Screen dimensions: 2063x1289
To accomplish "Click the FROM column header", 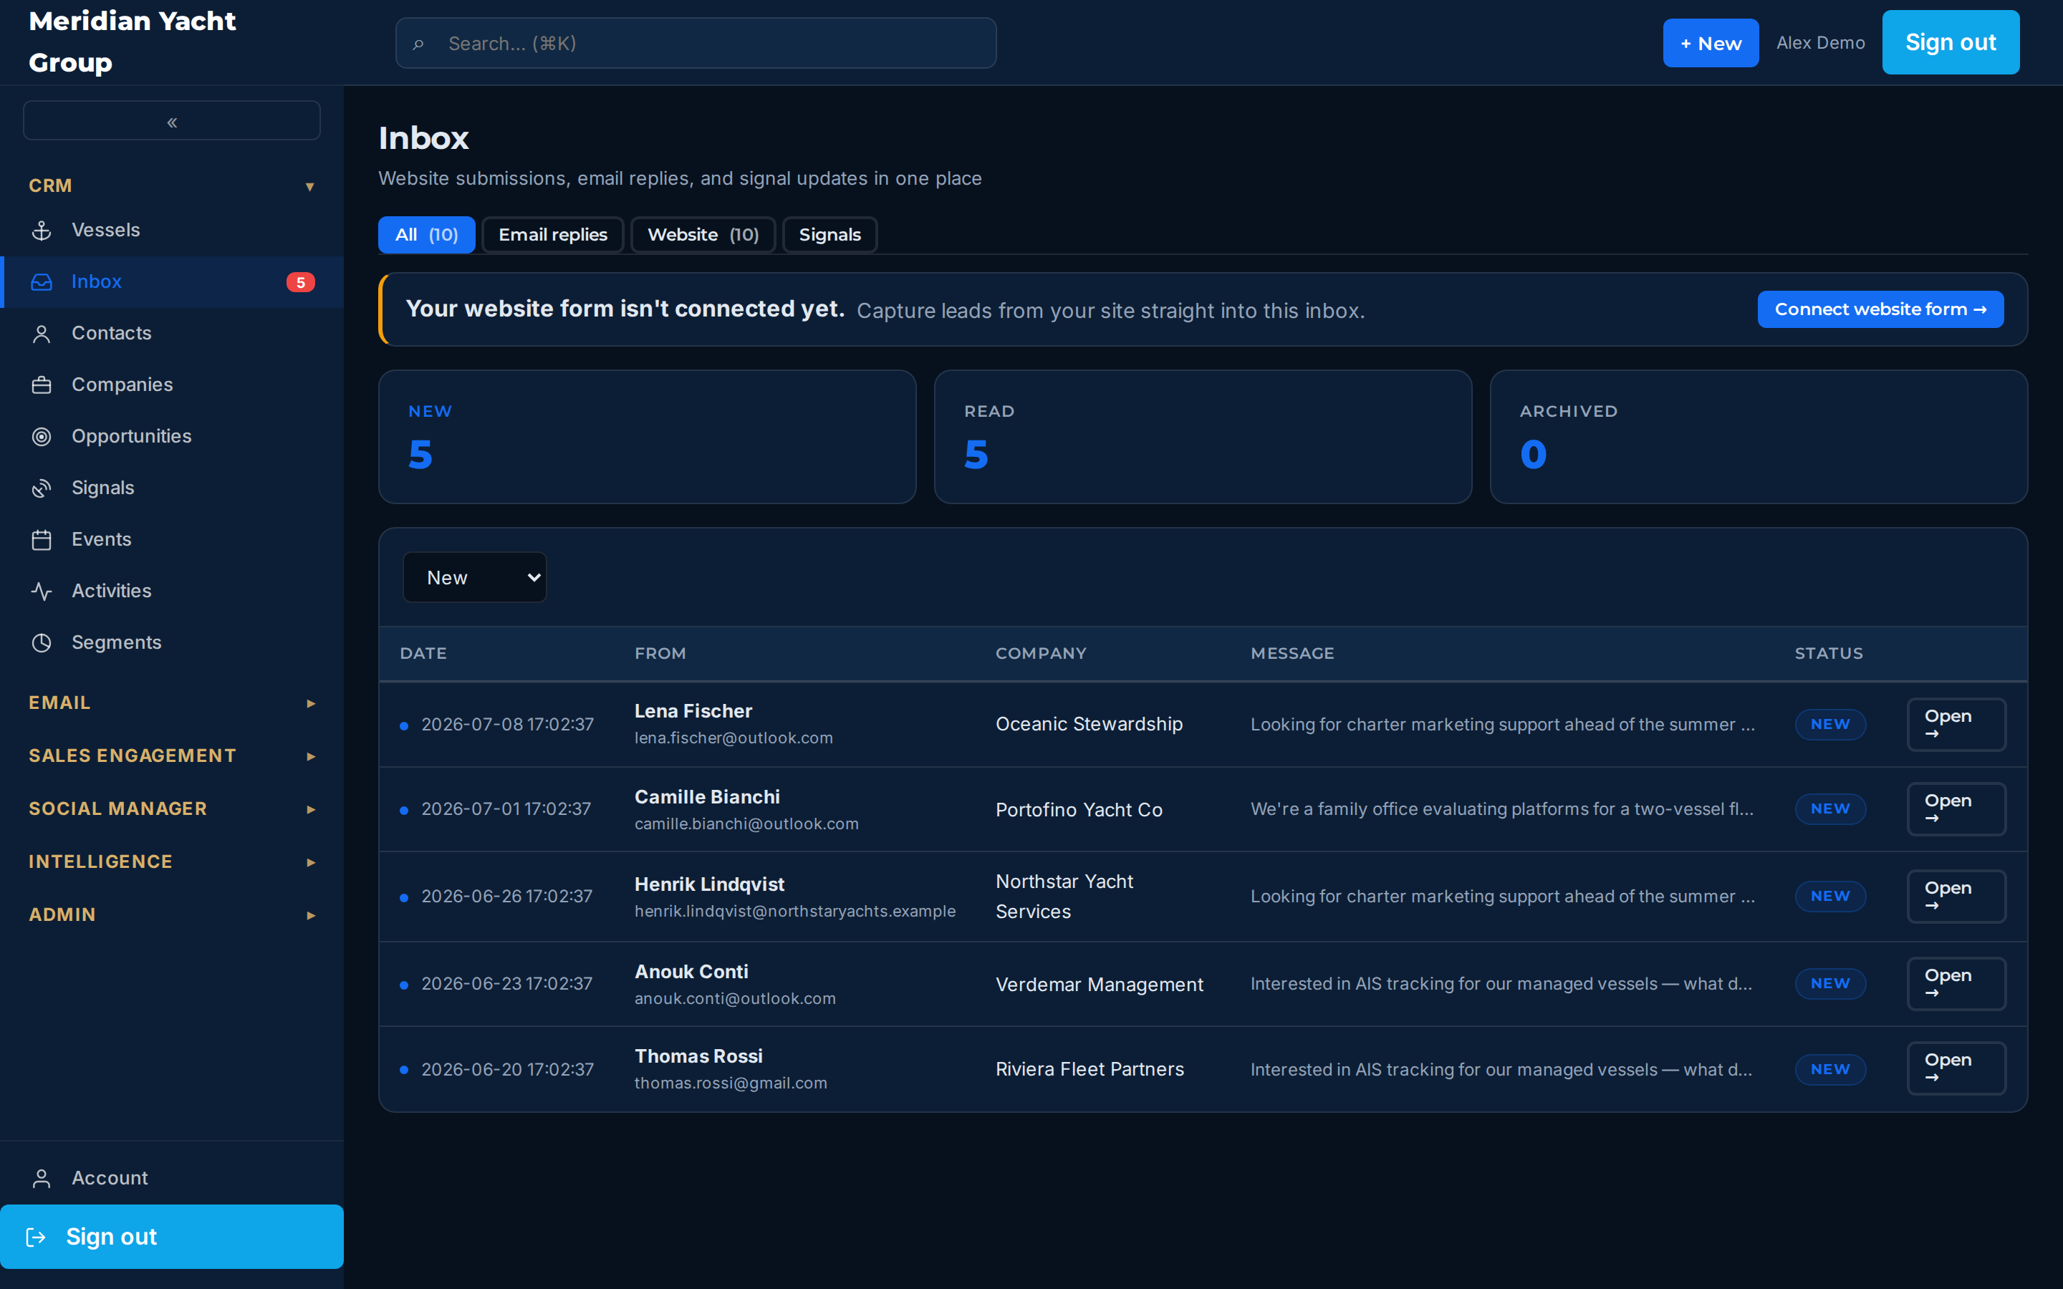I will [660, 653].
